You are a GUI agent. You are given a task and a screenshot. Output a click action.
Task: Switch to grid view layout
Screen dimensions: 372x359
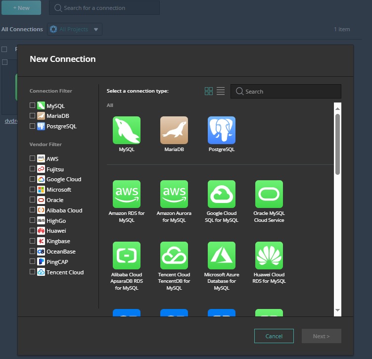click(x=209, y=91)
